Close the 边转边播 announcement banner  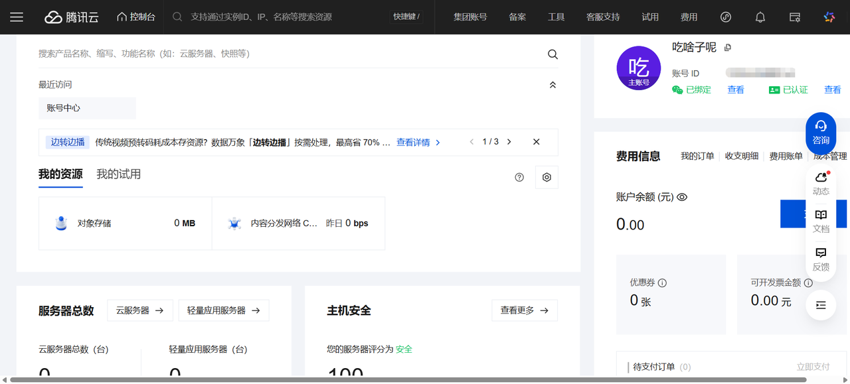[537, 142]
